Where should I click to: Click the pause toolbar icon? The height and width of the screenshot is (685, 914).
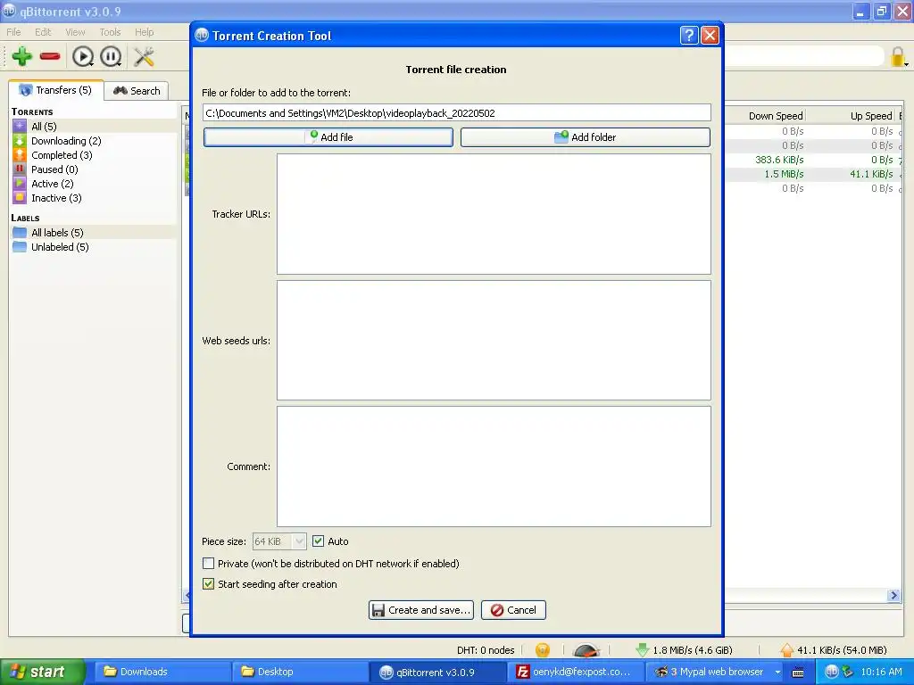point(111,56)
